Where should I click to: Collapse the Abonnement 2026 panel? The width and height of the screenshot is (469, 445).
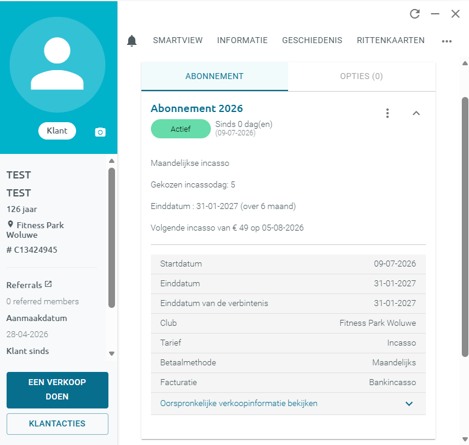pos(416,113)
